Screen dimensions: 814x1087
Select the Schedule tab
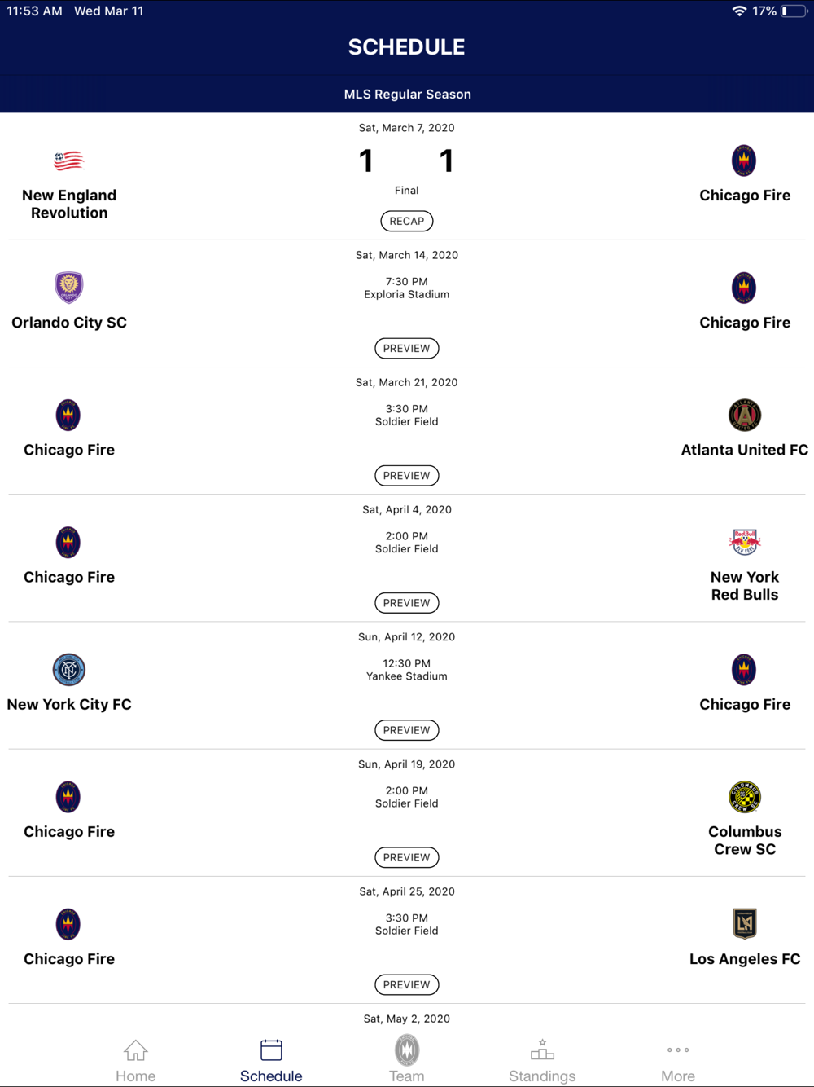point(271,1061)
